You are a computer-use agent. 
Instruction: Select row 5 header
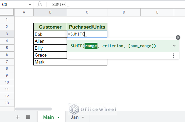coord(7,48)
